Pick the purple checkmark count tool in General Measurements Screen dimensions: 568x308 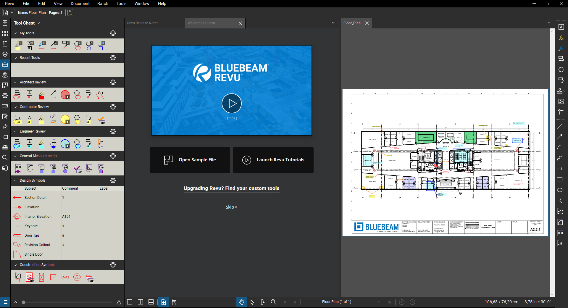[x=78, y=169]
